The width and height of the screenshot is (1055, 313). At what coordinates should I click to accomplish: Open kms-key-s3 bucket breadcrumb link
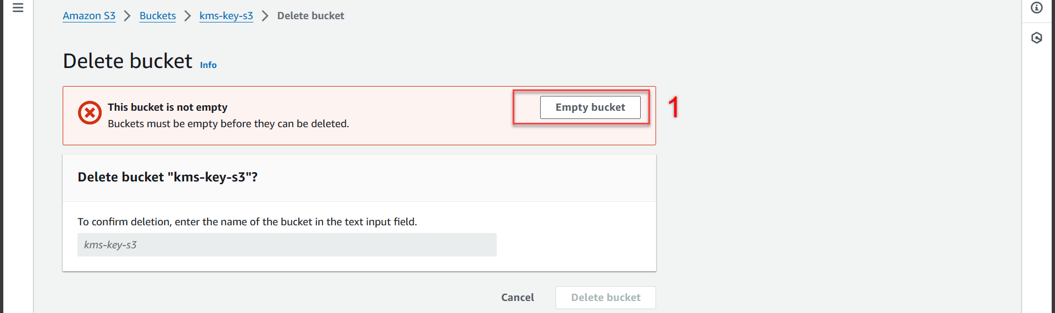tap(226, 16)
